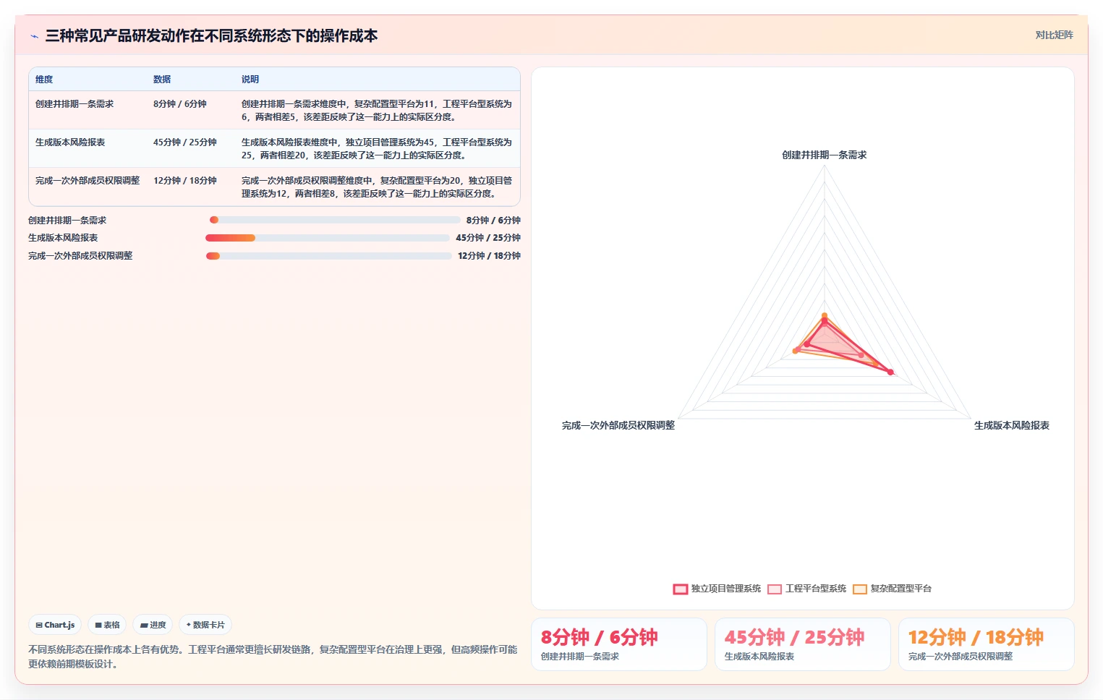Click radar axis label 生成版本风险报表
Image resolution: width=1103 pixels, height=700 pixels.
coord(1012,425)
